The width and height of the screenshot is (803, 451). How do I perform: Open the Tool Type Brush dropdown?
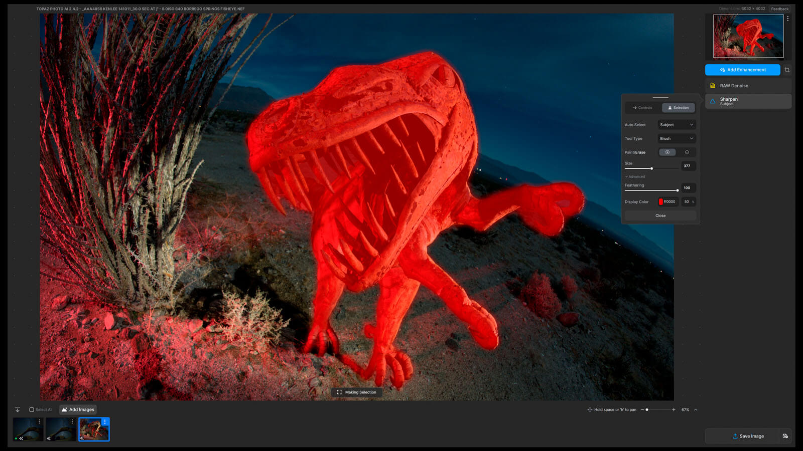676,139
